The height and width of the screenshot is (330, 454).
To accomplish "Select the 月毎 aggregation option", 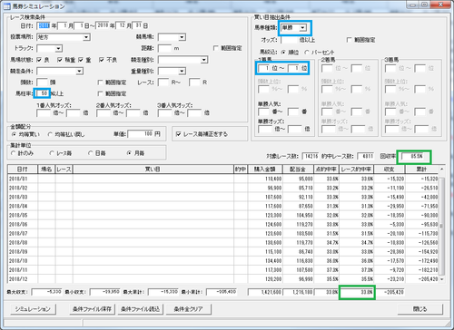I will (129, 153).
